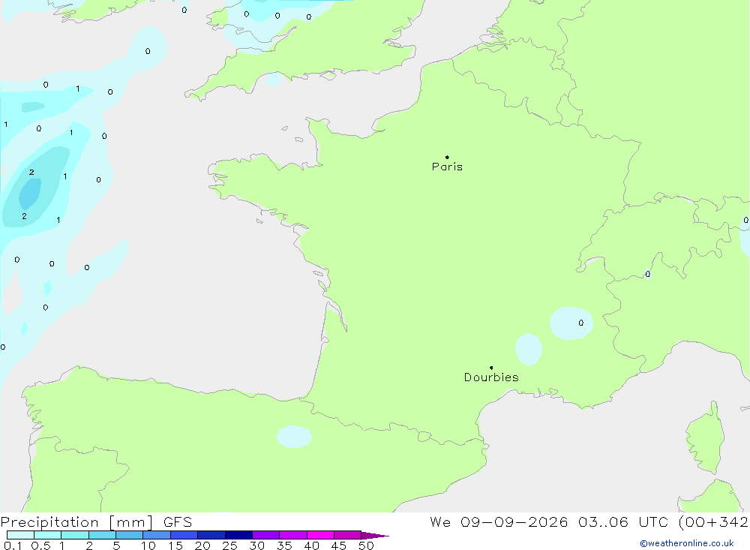Pick the 15–20 mm legend color swatch
The width and height of the screenshot is (750, 550).
184,535
